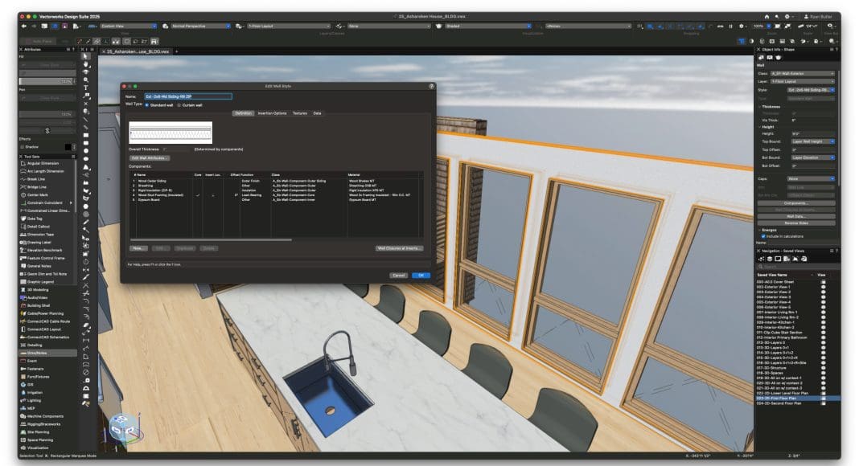Screen dimensions: 859x466
Task: Select the Selection arrow tool
Action: point(85,56)
